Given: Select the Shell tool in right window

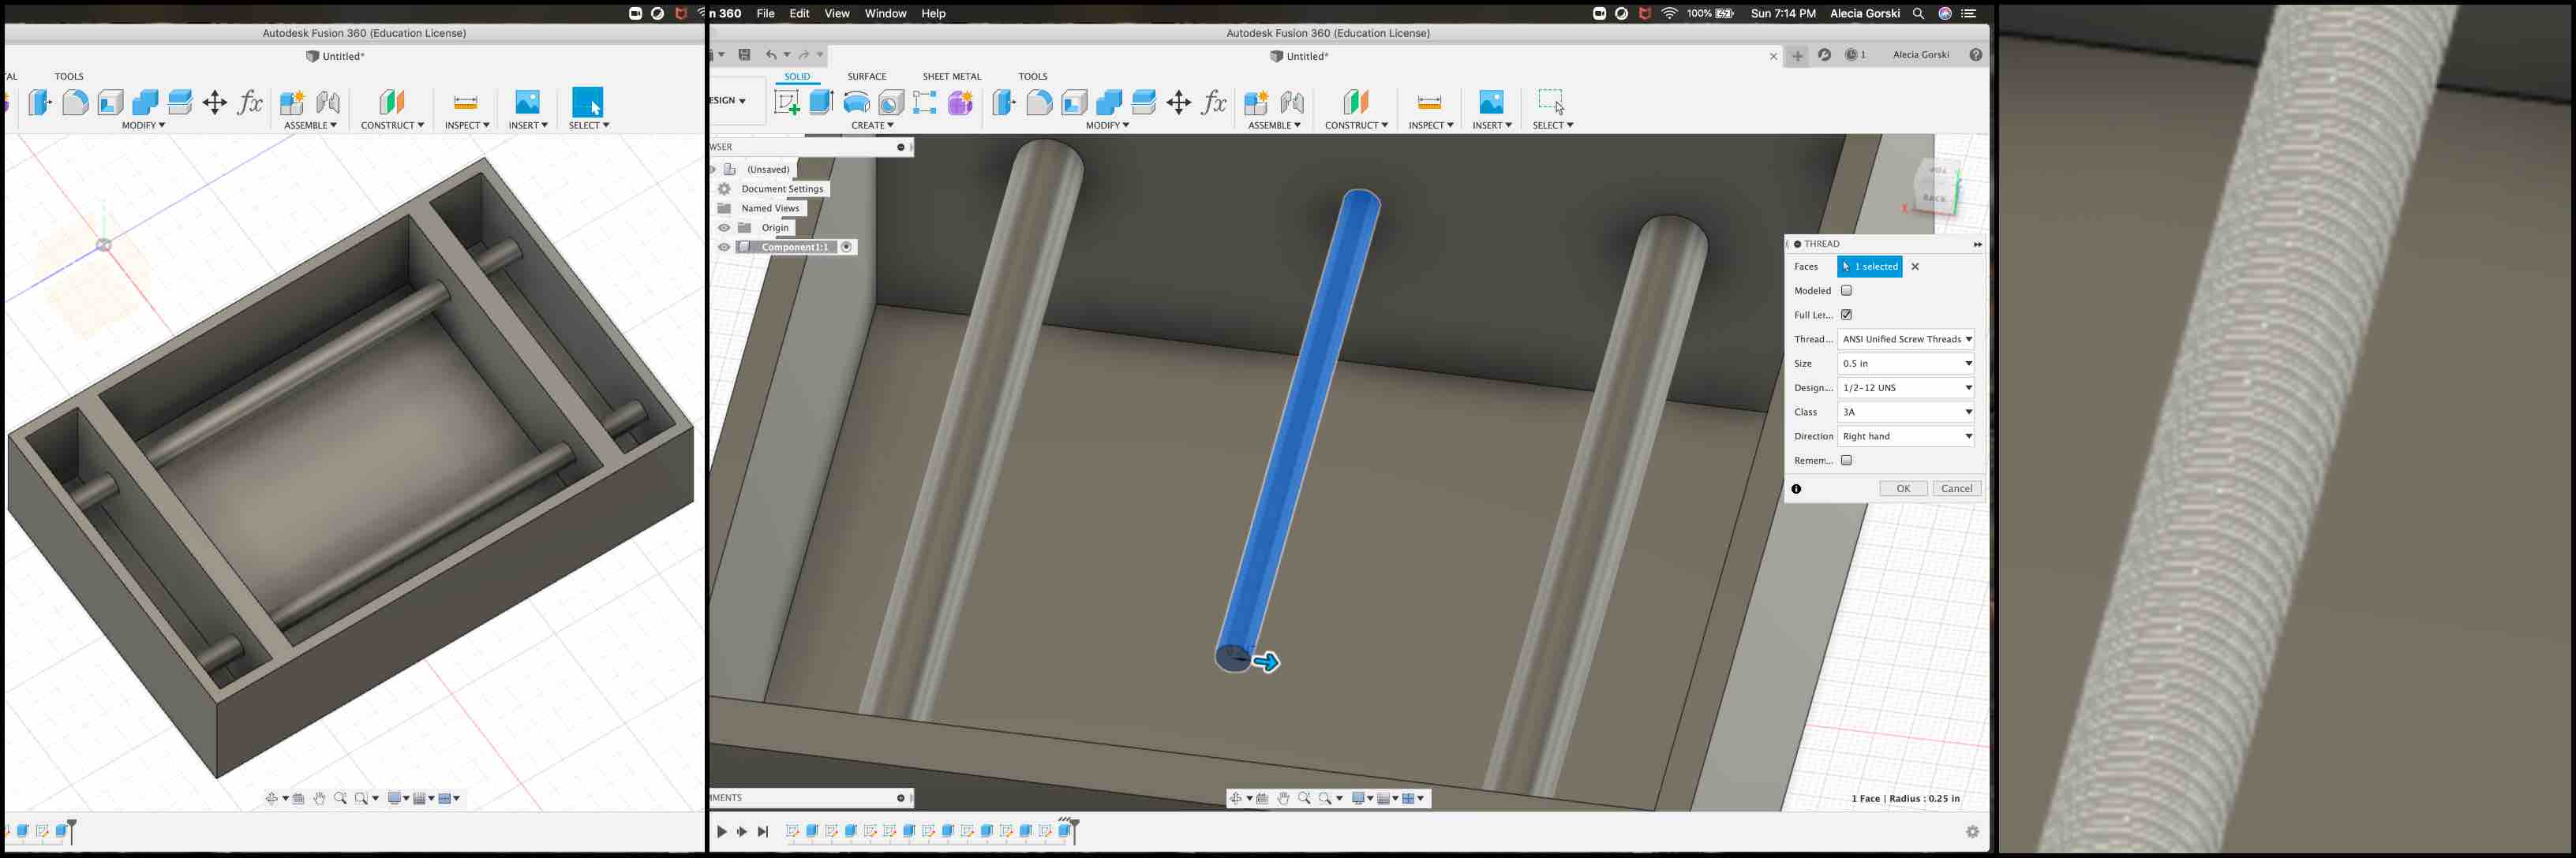Looking at the screenshot, I should [1074, 102].
